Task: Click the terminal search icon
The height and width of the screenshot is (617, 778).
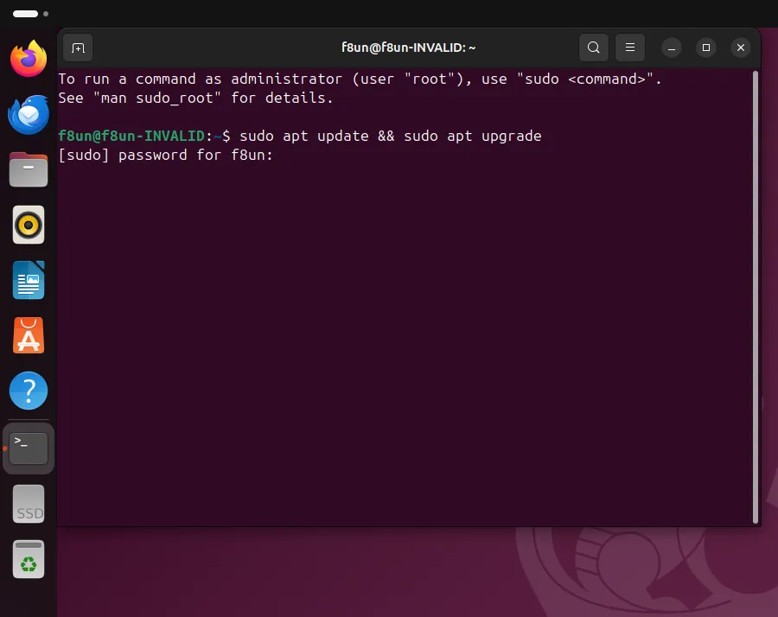Action: click(x=593, y=48)
